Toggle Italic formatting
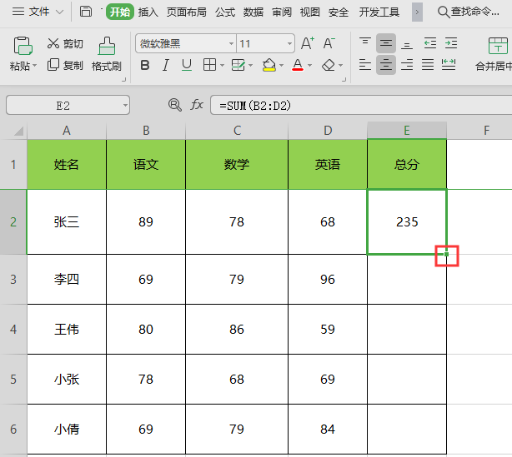This screenshot has height=457, width=512. click(x=166, y=65)
